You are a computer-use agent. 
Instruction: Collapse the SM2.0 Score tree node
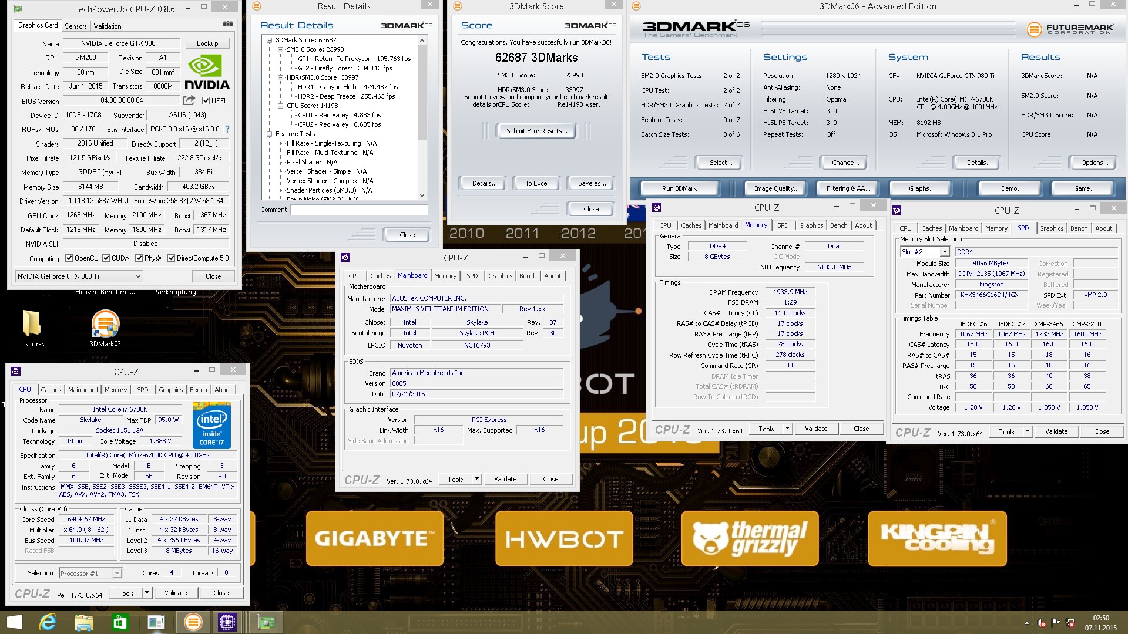tap(281, 50)
